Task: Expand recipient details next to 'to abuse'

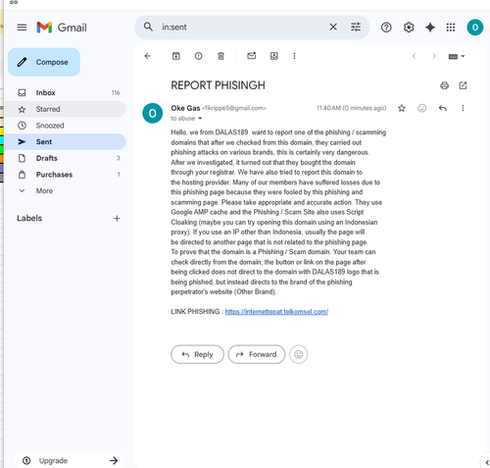Action: 200,119
